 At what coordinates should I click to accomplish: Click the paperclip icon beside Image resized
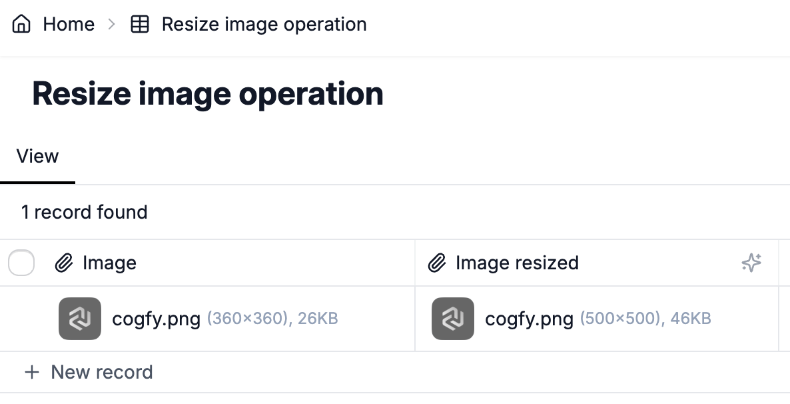437,263
